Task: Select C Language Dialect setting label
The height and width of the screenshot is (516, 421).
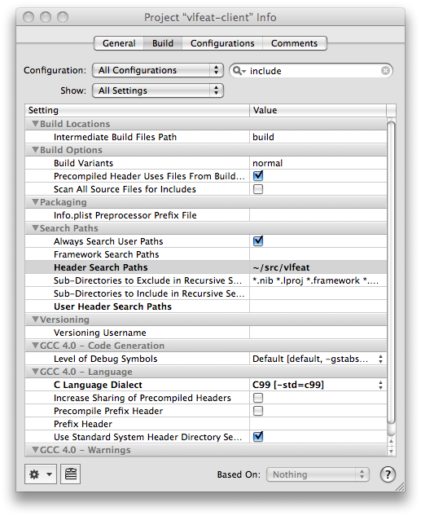Action: pos(98,385)
